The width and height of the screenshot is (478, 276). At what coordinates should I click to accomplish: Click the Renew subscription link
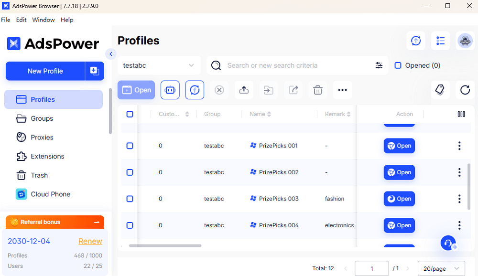tap(90, 241)
